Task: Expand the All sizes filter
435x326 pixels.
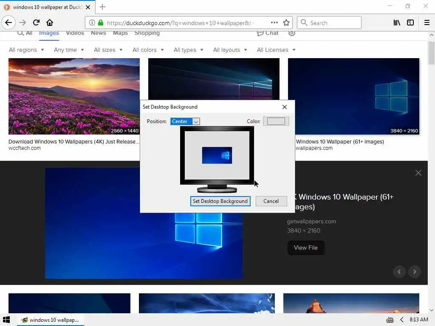Action: 108,50
